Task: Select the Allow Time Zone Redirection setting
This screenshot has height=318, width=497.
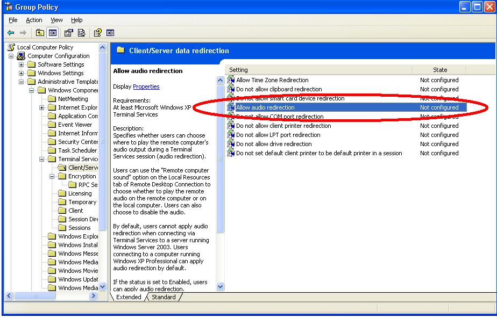Action: click(x=272, y=80)
